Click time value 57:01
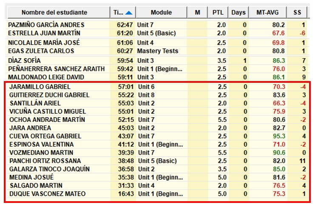 (126, 87)
